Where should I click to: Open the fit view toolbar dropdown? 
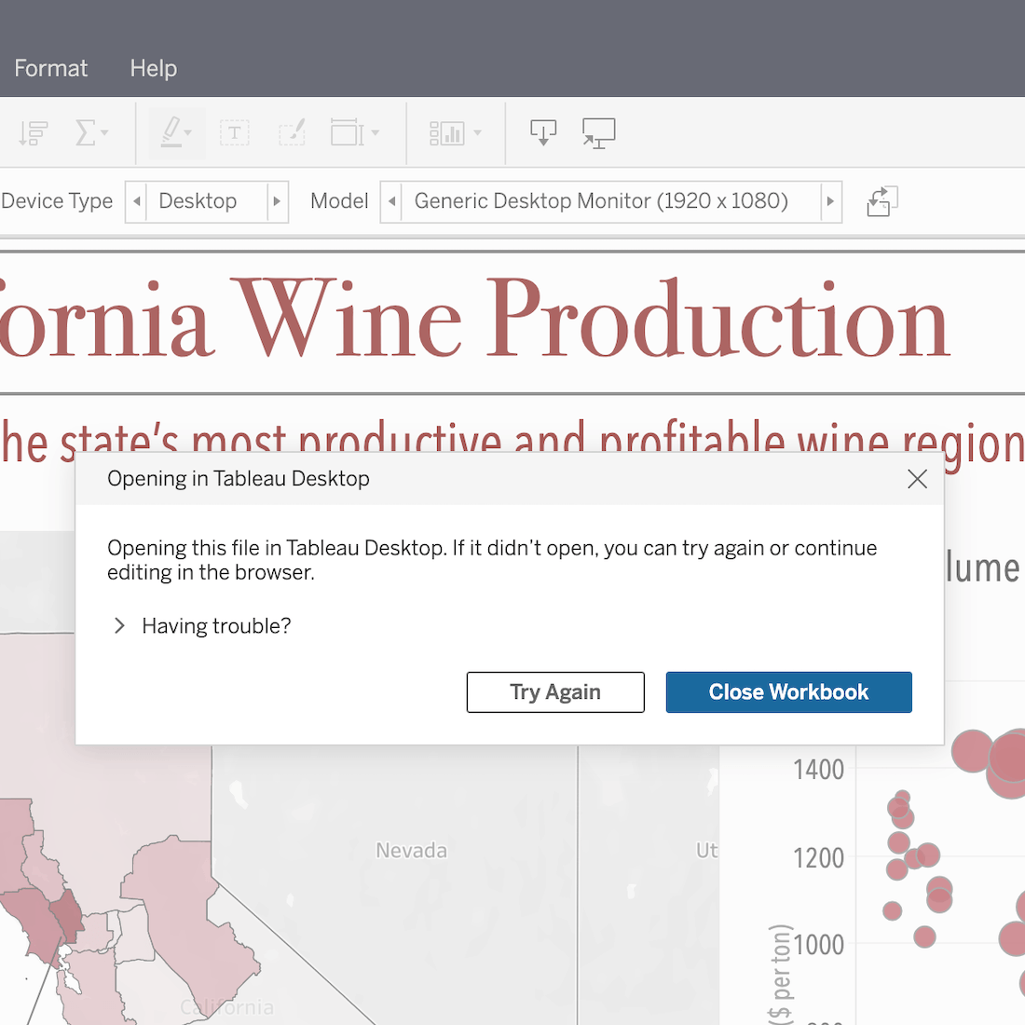(354, 133)
